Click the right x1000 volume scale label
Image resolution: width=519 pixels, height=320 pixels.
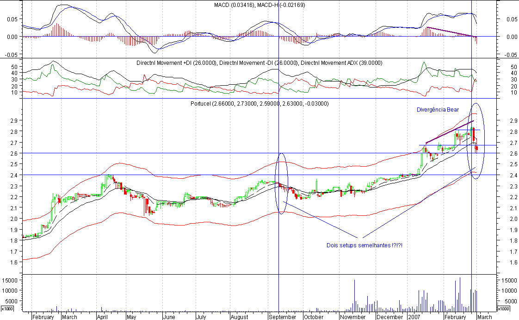tap(504, 309)
